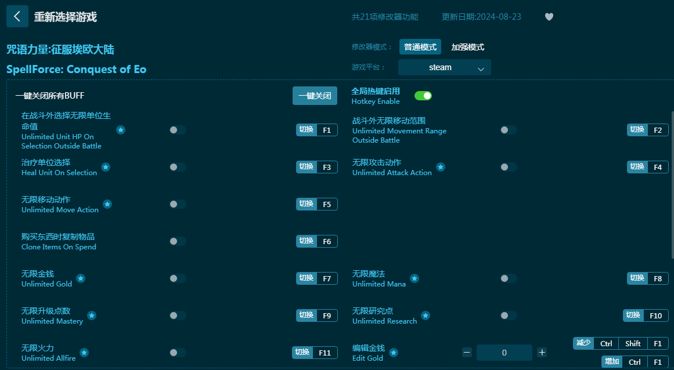
Task: Click star icon beside Unlimited Research
Action: point(426,315)
